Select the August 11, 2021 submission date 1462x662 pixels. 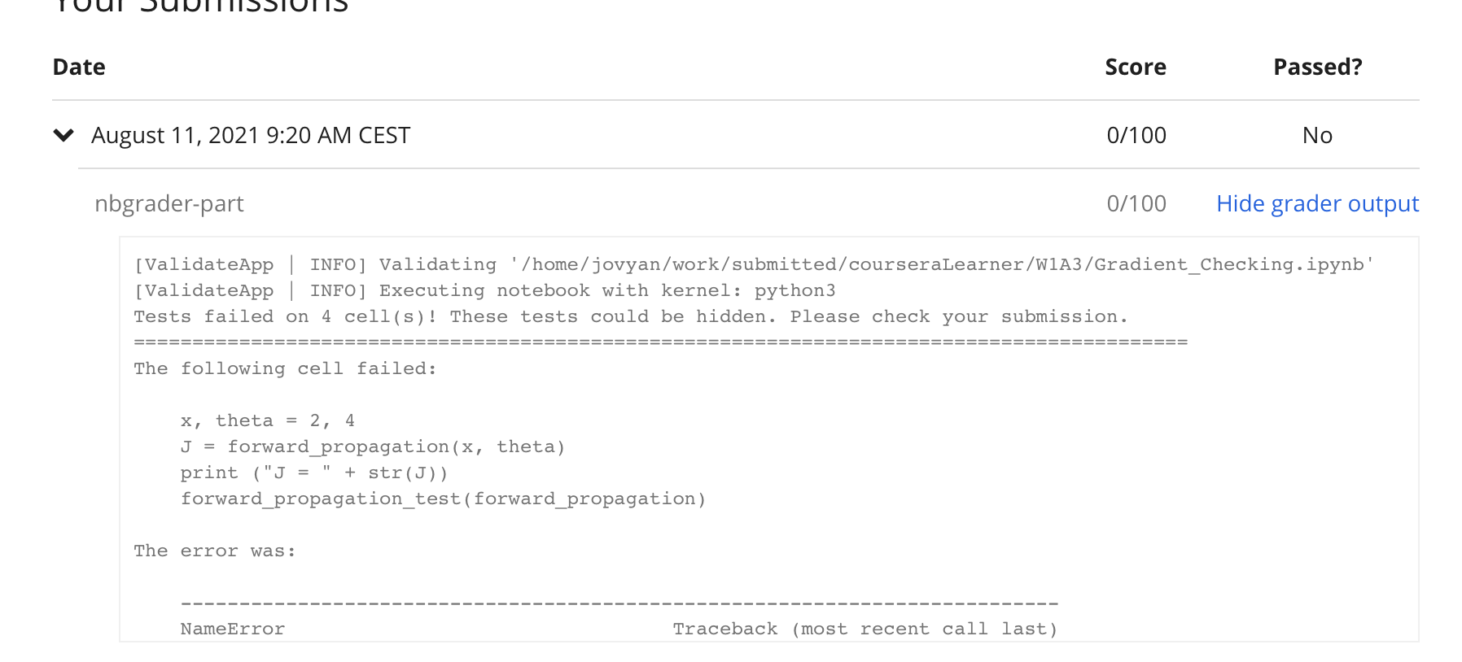pyautogui.click(x=251, y=135)
